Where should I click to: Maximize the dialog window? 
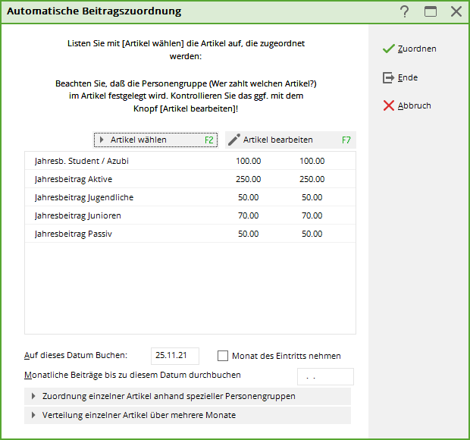(x=431, y=11)
